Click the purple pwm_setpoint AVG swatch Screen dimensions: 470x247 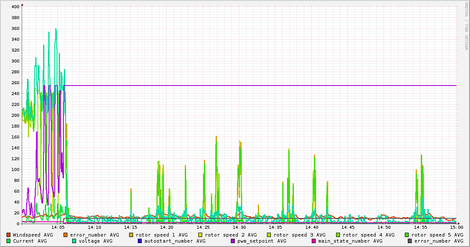pos(233,241)
